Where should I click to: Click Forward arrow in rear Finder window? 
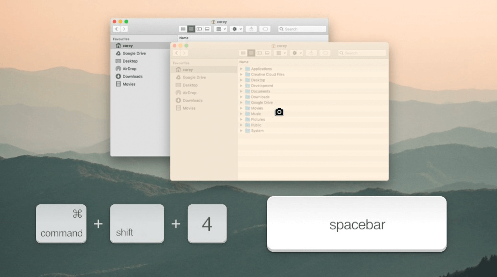124,29
